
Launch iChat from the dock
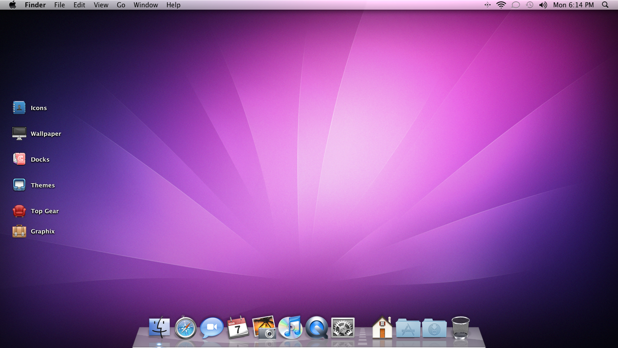pos(212,328)
